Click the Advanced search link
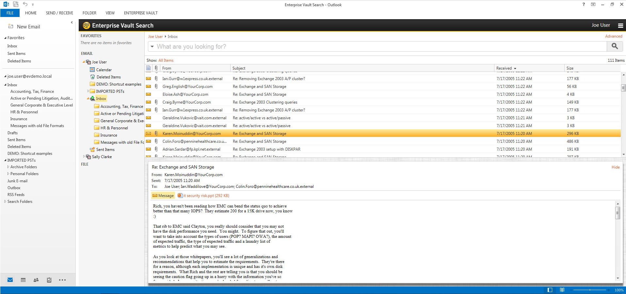626x294 pixels. tap(614, 36)
